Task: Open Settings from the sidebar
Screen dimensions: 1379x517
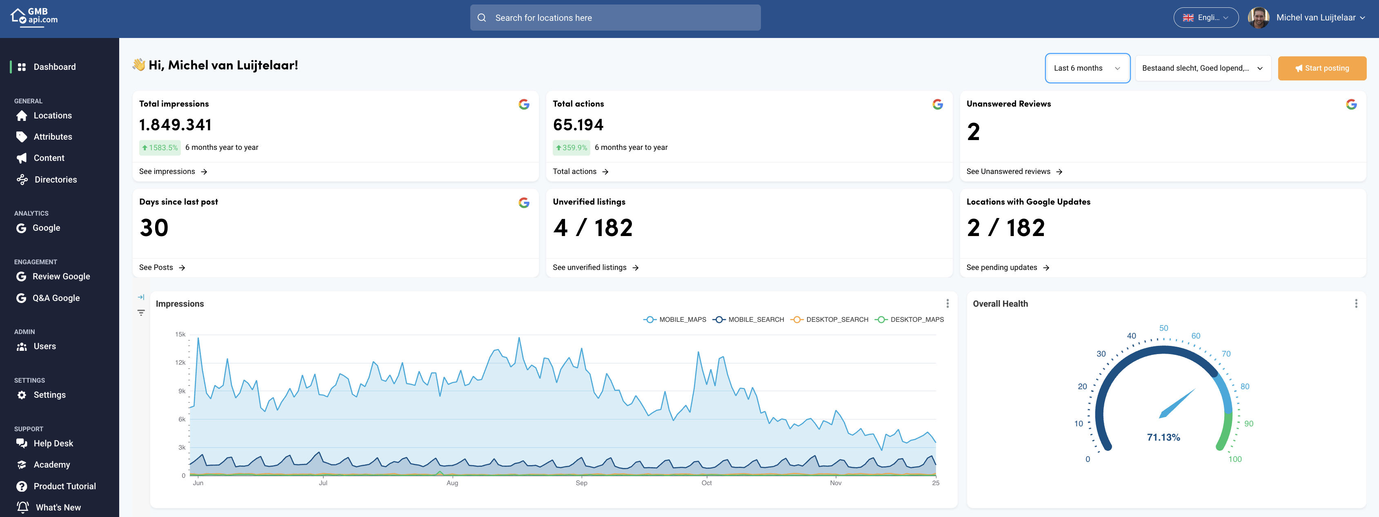Action: [x=49, y=395]
